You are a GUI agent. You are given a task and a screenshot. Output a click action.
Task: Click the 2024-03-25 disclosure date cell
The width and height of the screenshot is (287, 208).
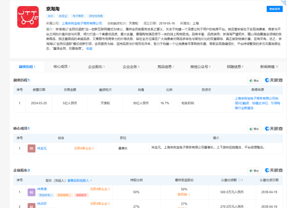(39, 103)
